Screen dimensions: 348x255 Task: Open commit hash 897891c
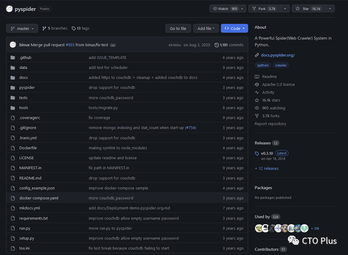(x=175, y=45)
